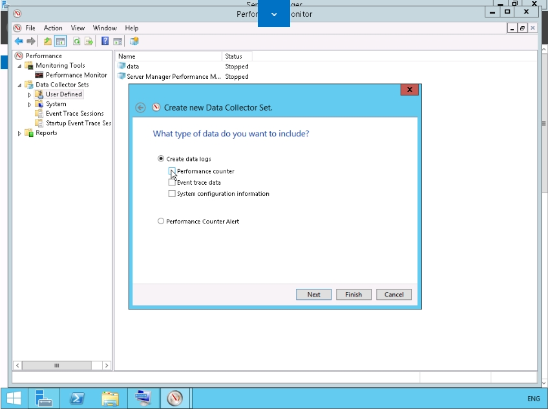Screen dimensions: 548x409
Task: Click the new Data Collector Set icon
Action: (134, 41)
